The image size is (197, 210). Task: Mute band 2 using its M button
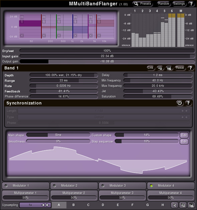pos(44,17)
